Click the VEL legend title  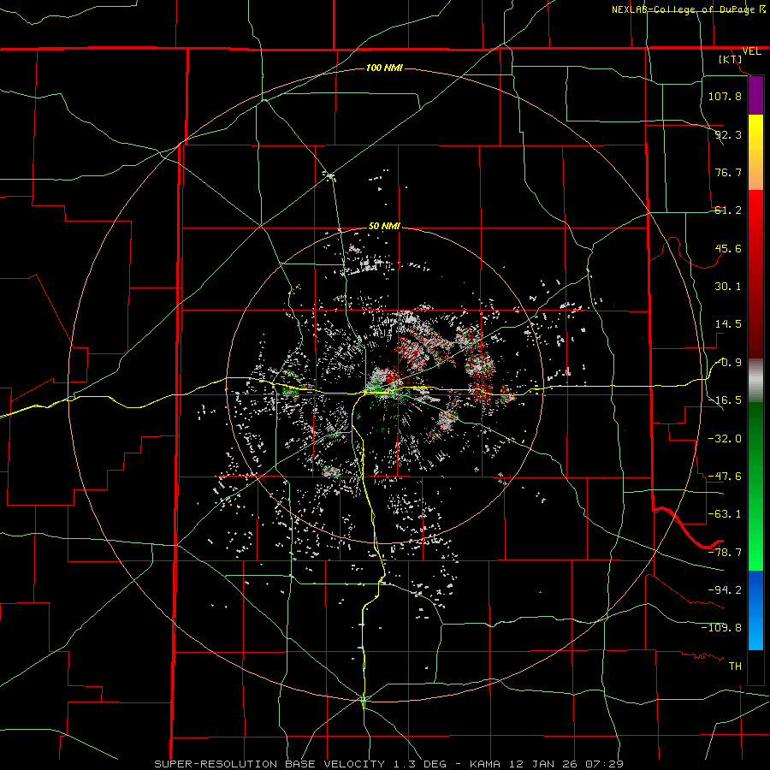(x=751, y=51)
